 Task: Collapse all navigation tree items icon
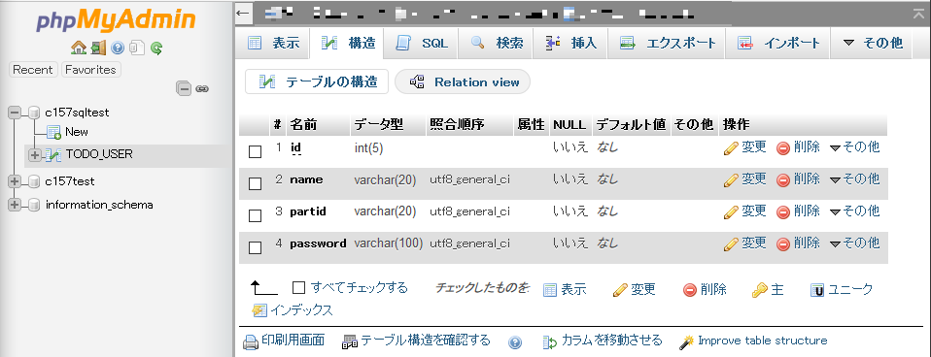185,88
